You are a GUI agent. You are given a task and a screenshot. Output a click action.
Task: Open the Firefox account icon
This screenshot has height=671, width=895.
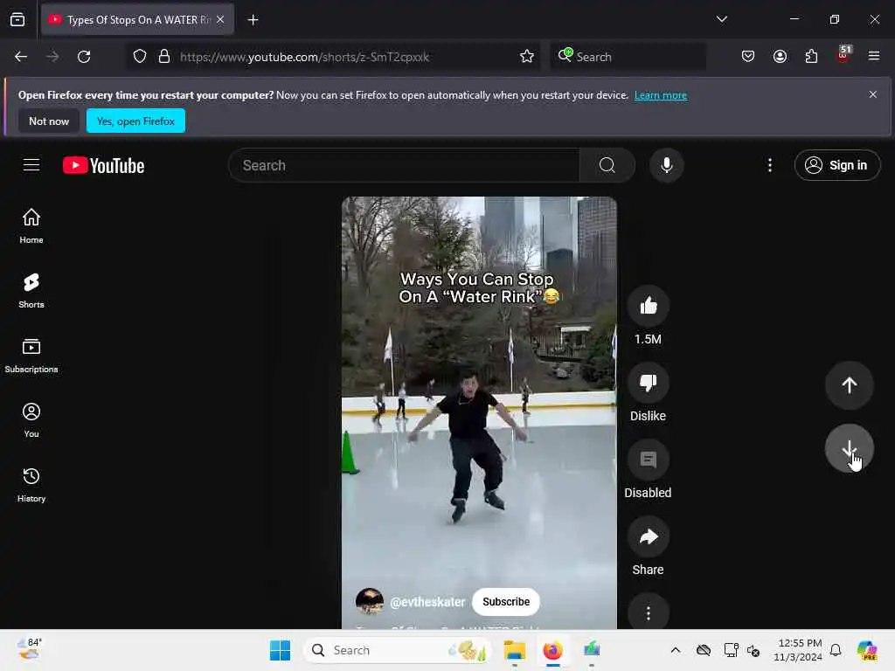point(780,56)
